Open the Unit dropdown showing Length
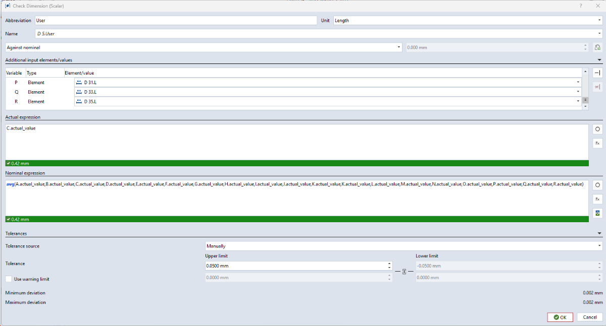Screen dimensions: 606x326 pos(468,21)
